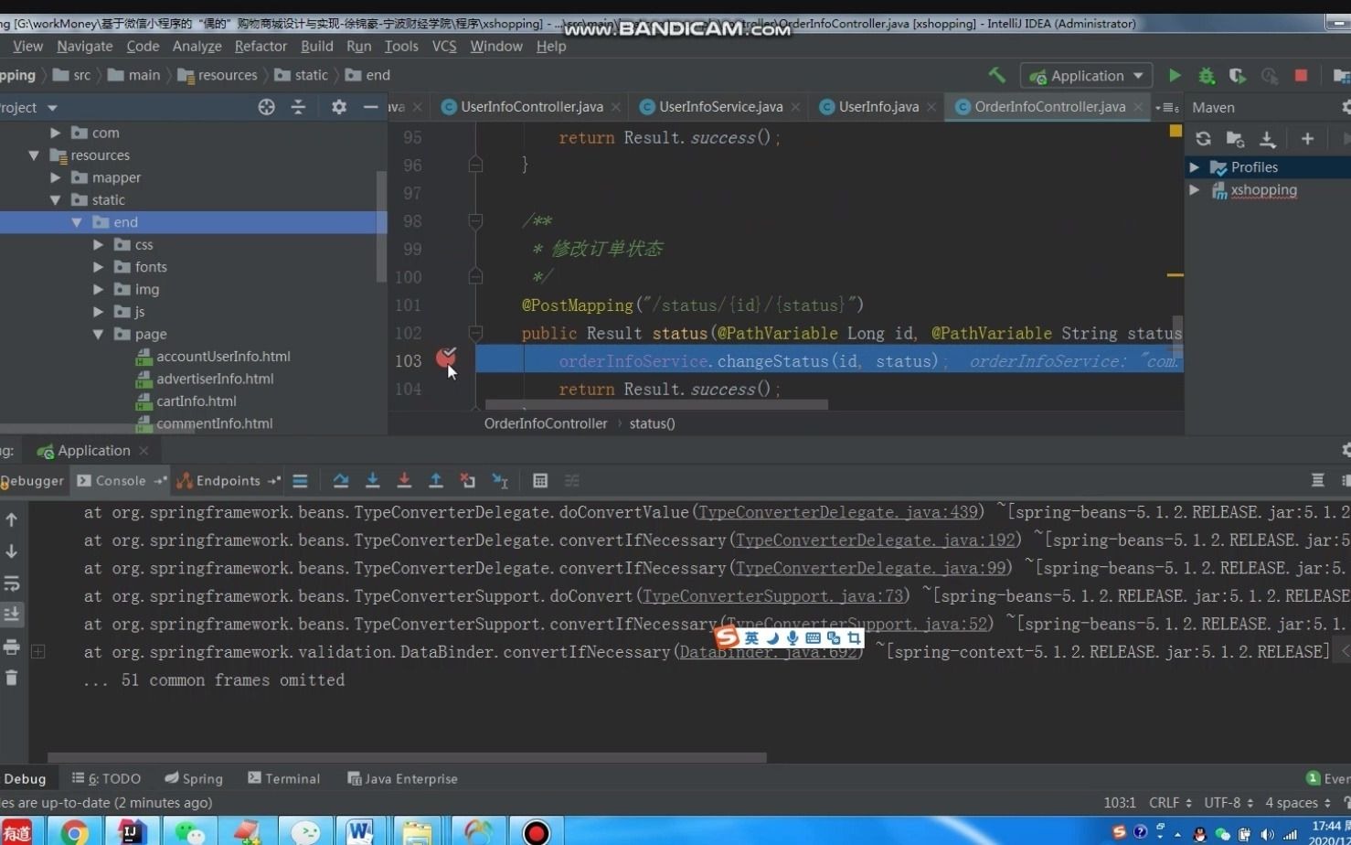Open TypeConverterDelegate.java:99 stack trace link
This screenshot has width=1351, height=845.
tap(870, 569)
